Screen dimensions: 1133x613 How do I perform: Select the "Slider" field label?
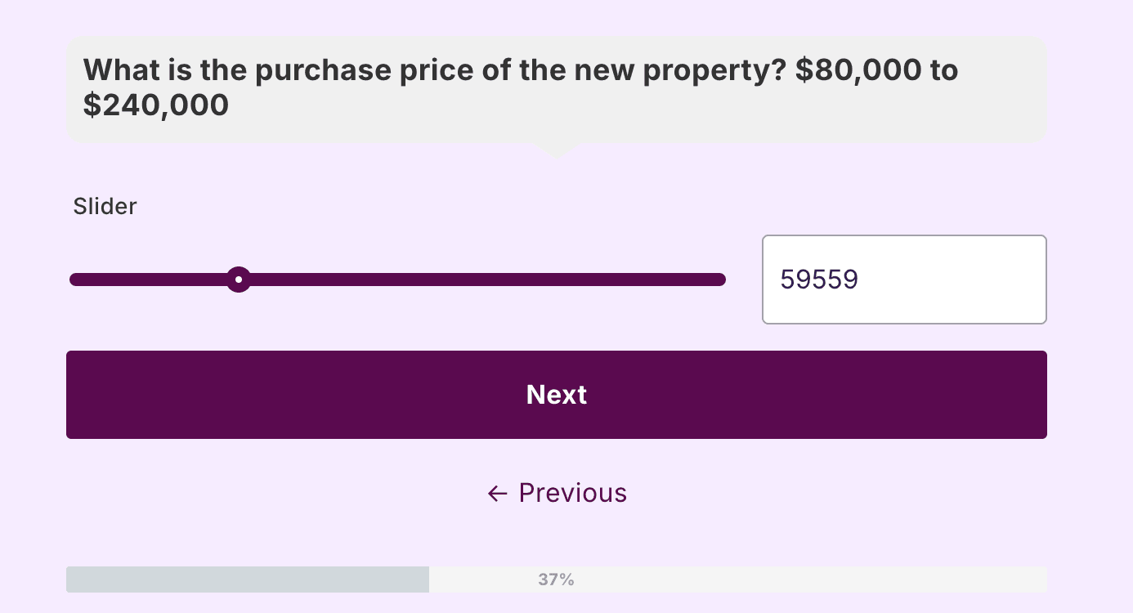[x=105, y=206]
